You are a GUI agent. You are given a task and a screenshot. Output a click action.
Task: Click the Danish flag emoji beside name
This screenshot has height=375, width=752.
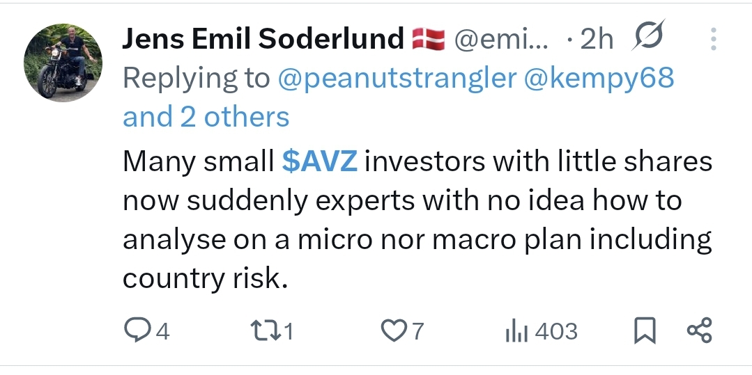pos(429,40)
